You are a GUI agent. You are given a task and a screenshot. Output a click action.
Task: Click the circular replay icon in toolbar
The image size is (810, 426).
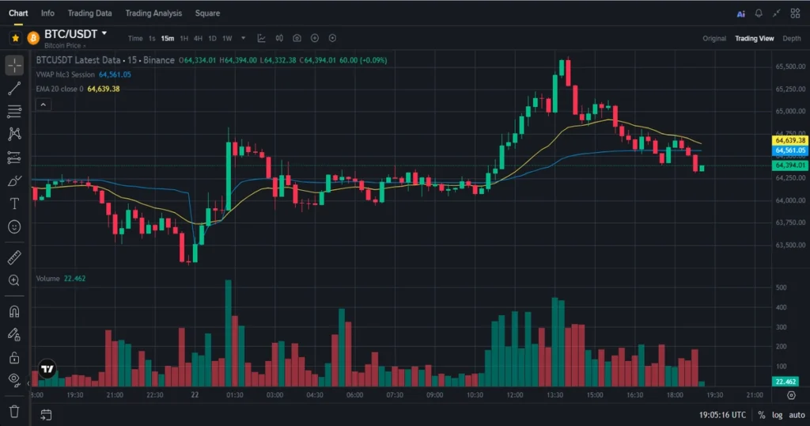pyautogui.click(x=333, y=38)
